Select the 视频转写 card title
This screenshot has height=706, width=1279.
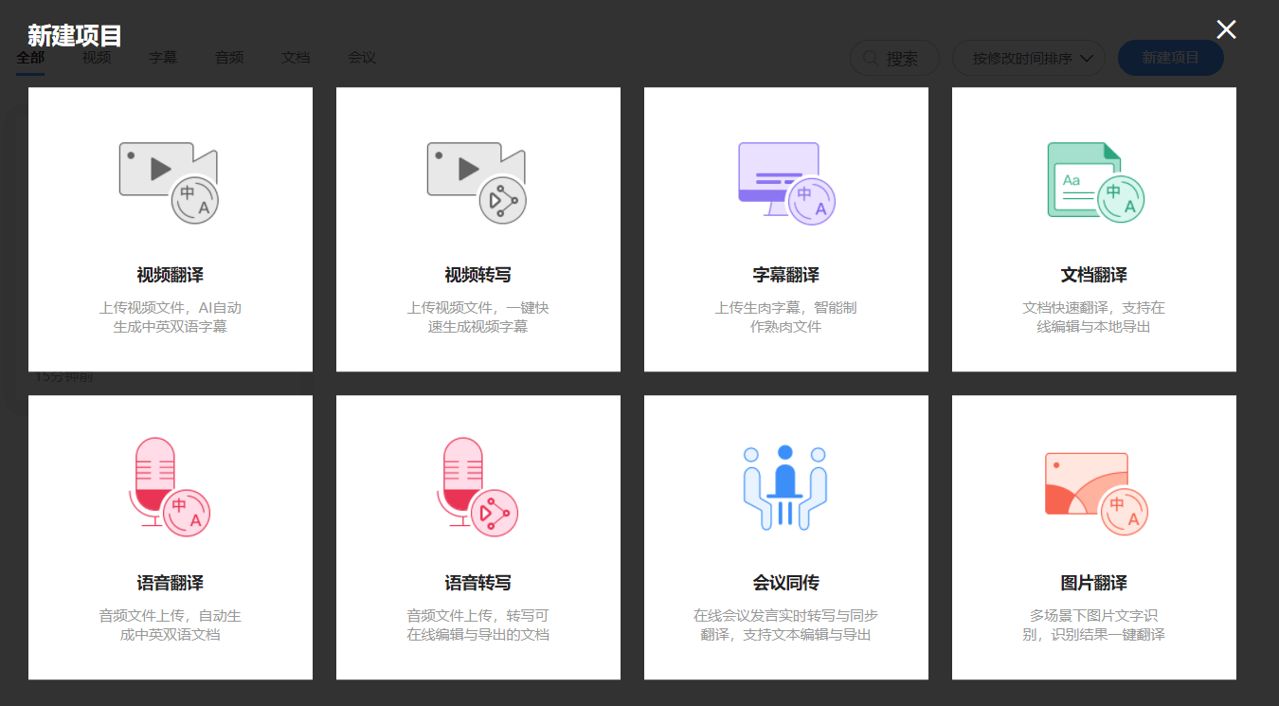coord(478,275)
